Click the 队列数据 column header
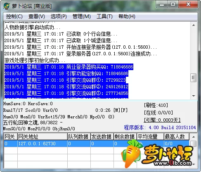Viewport: 201px width, 172px height. pos(79,137)
